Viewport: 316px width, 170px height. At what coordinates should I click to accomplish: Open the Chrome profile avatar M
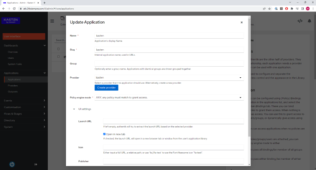[x=308, y=9]
